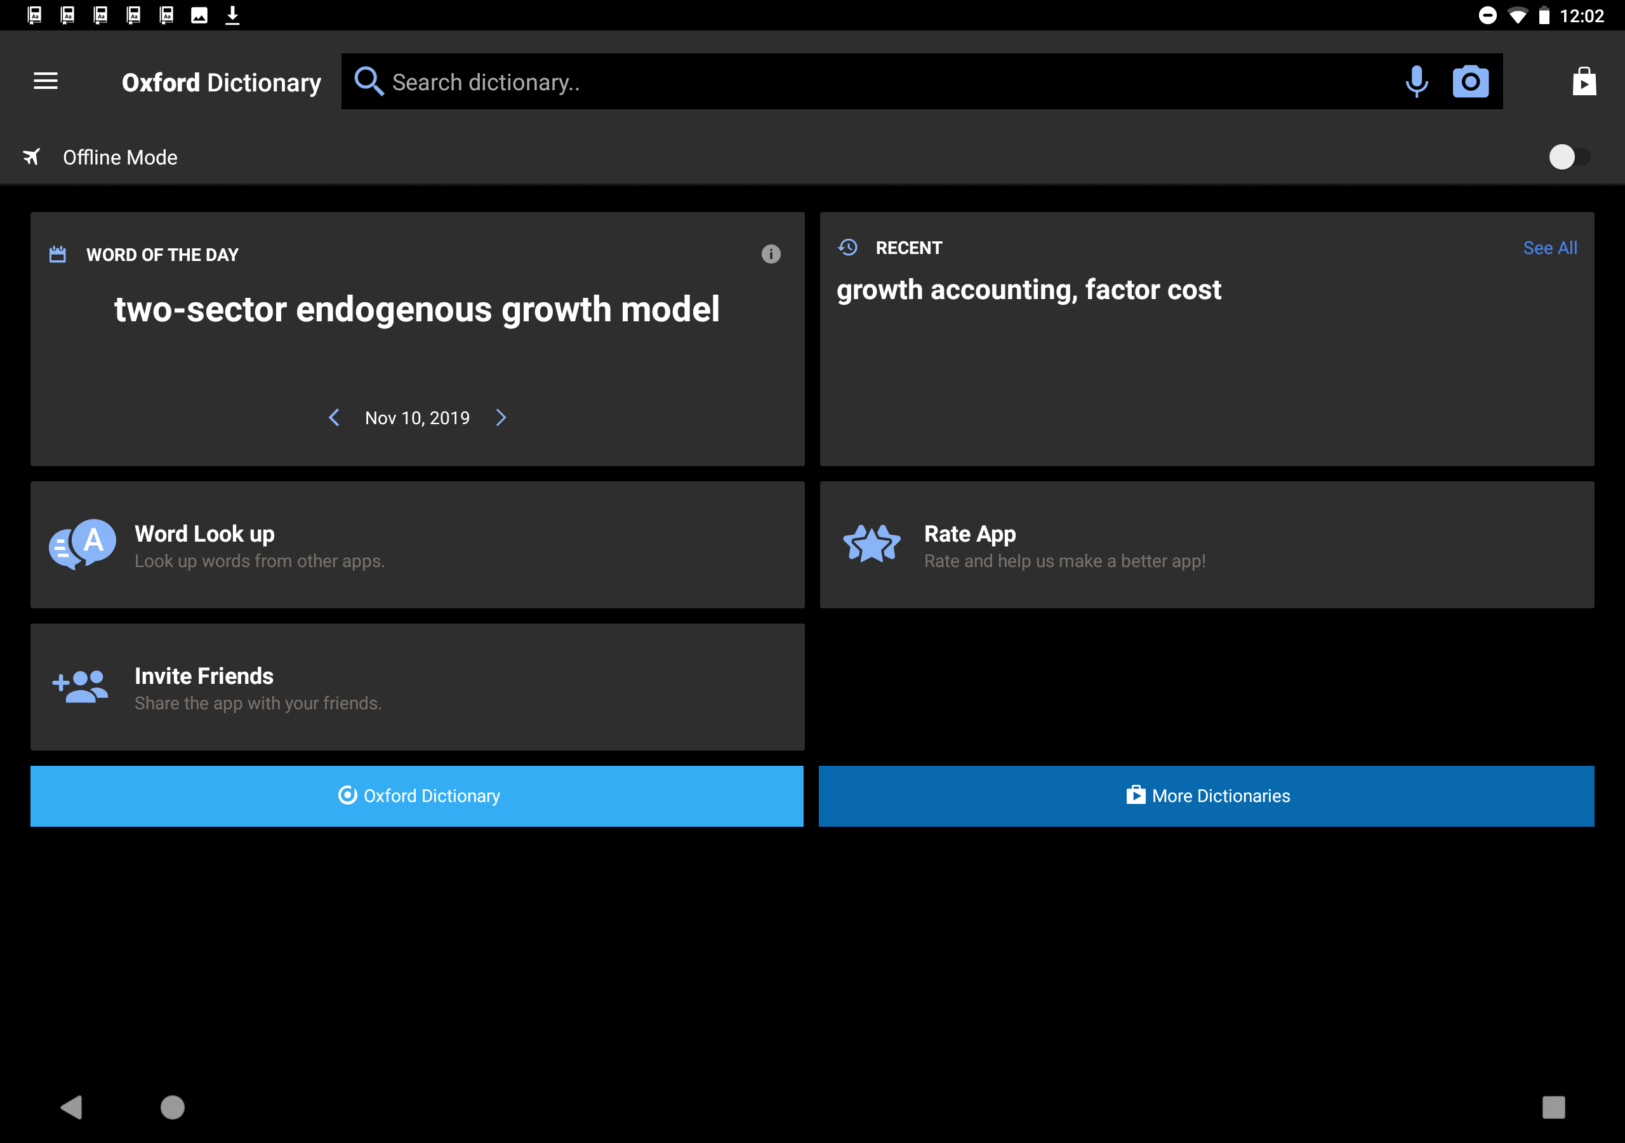Go to previous day's word
This screenshot has width=1625, height=1143.
[334, 418]
